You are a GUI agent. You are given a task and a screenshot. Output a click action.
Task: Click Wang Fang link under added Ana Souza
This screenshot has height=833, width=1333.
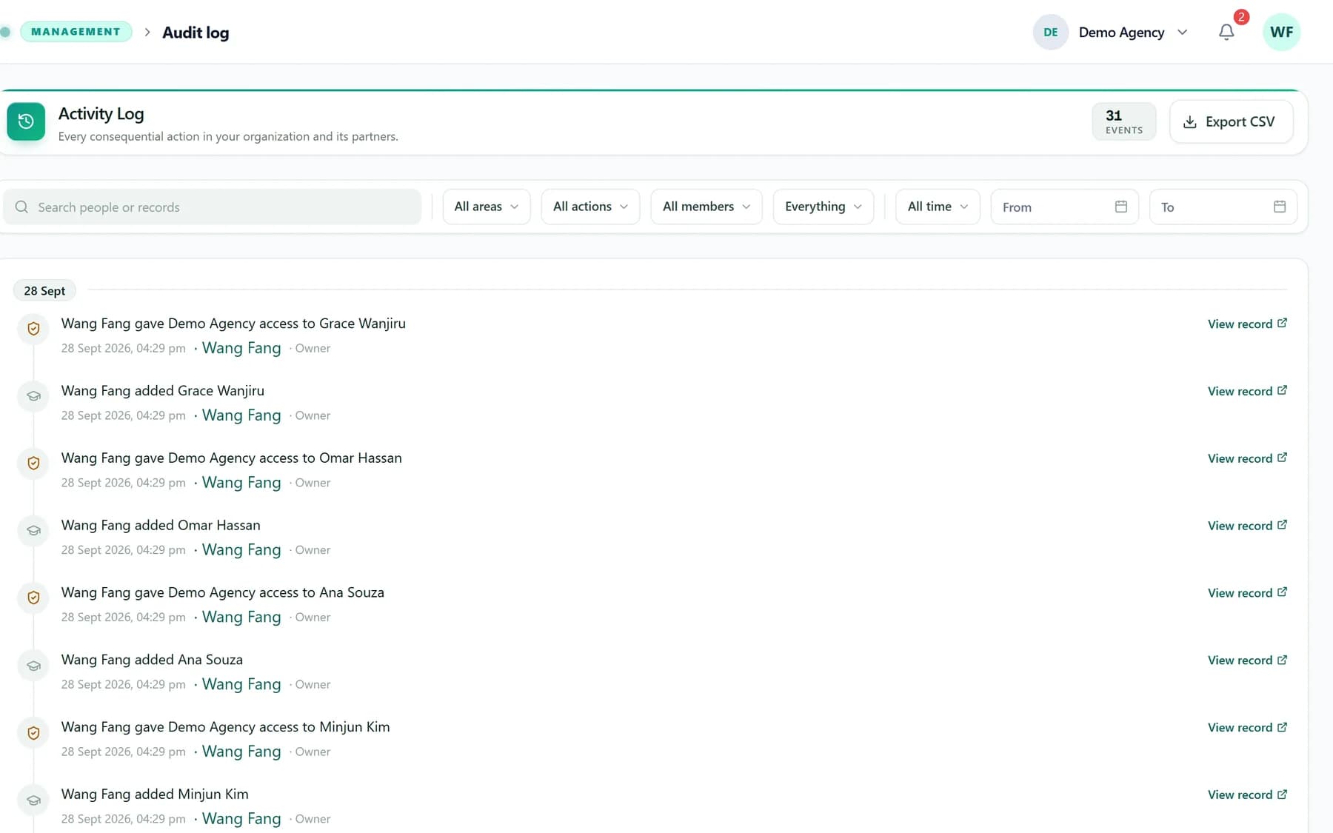click(241, 684)
